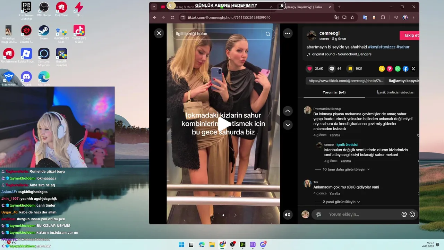Copy the link with Bağlantıyı kopyala
The height and width of the screenshot is (250, 444).
pyautogui.click(x=404, y=81)
